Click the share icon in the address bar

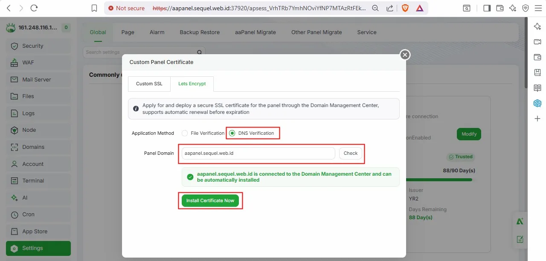[x=389, y=8]
